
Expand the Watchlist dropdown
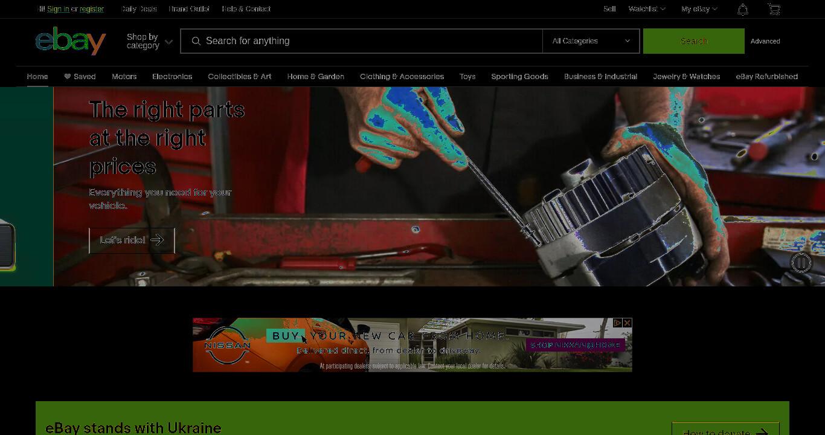point(647,9)
